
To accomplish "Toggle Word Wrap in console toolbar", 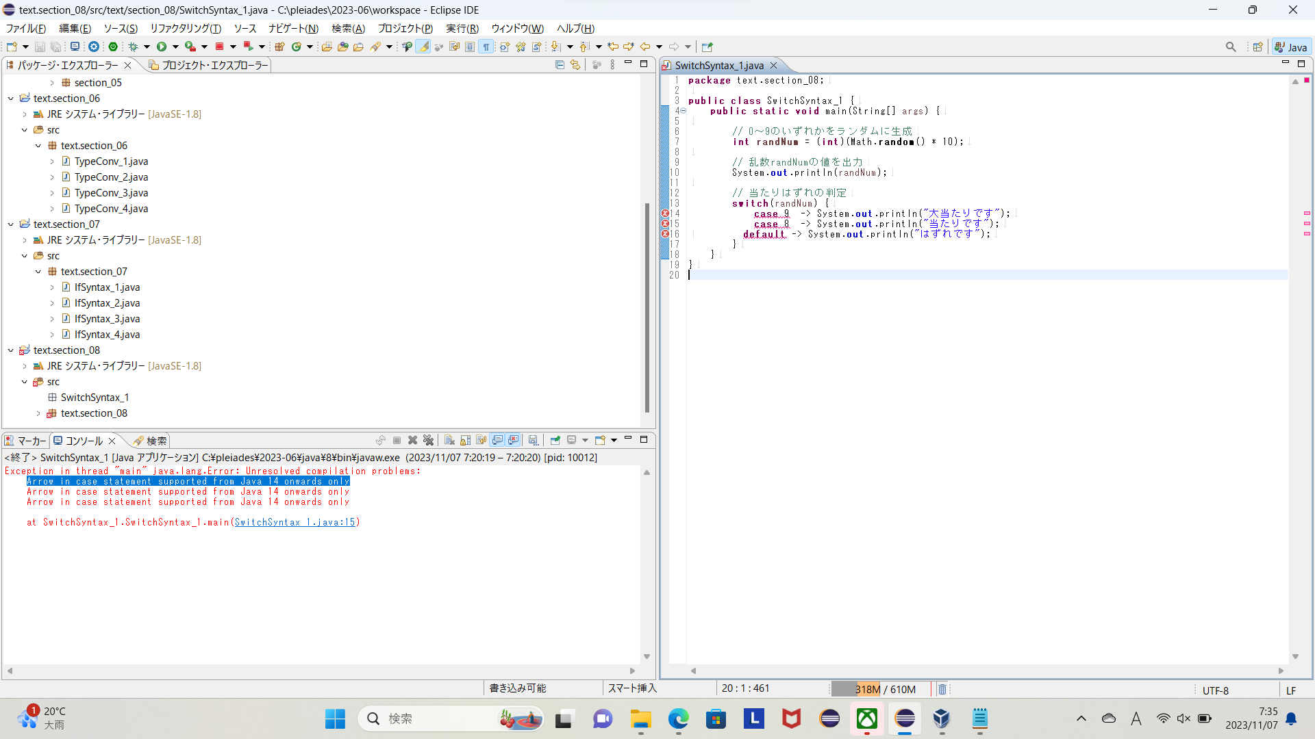I will click(481, 440).
